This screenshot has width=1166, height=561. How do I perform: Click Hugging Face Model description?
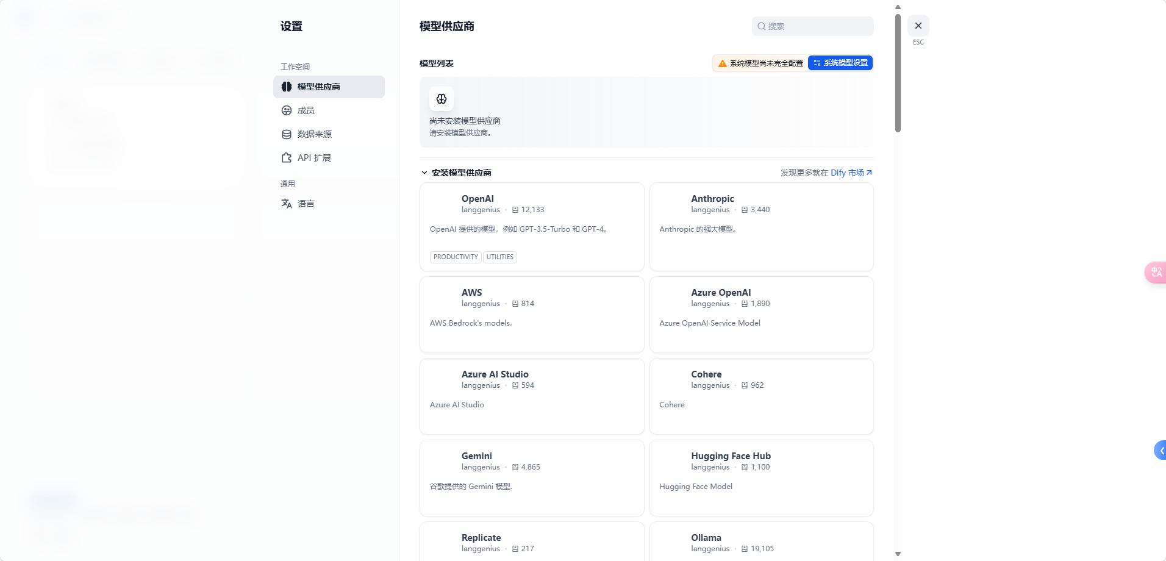coord(696,487)
